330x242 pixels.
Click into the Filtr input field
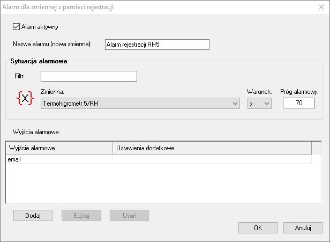[x=89, y=76]
